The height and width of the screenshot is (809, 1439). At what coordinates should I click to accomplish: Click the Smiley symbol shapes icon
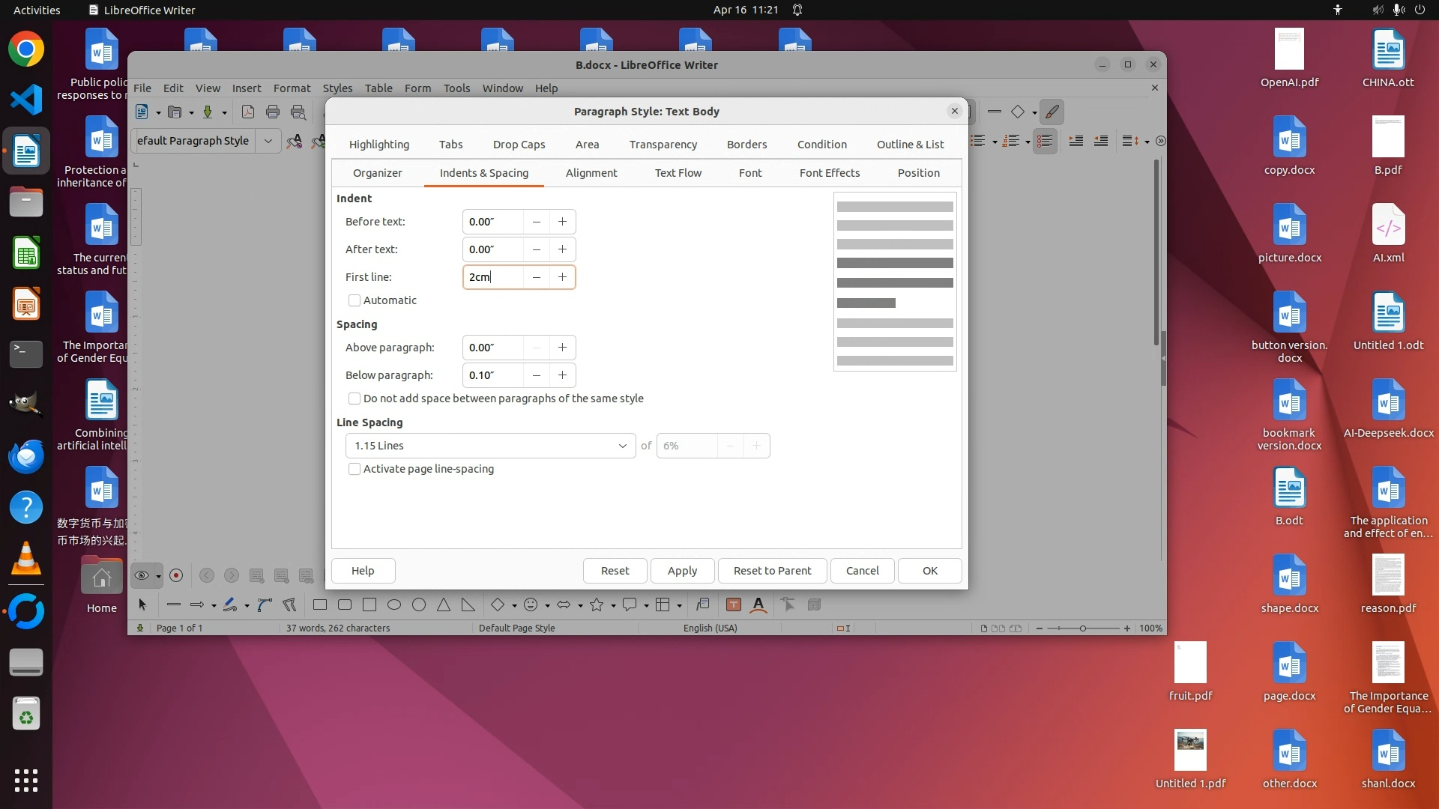coord(531,605)
